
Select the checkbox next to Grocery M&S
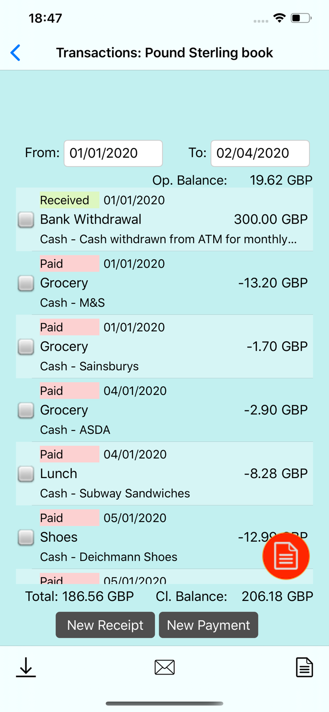coord(26,283)
